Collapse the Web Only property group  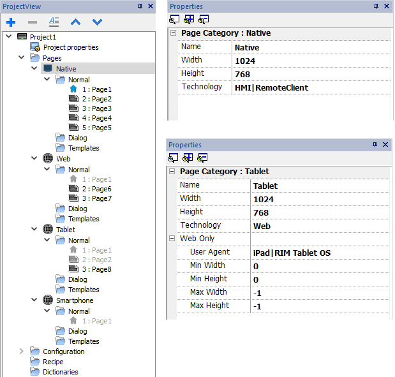click(x=172, y=239)
